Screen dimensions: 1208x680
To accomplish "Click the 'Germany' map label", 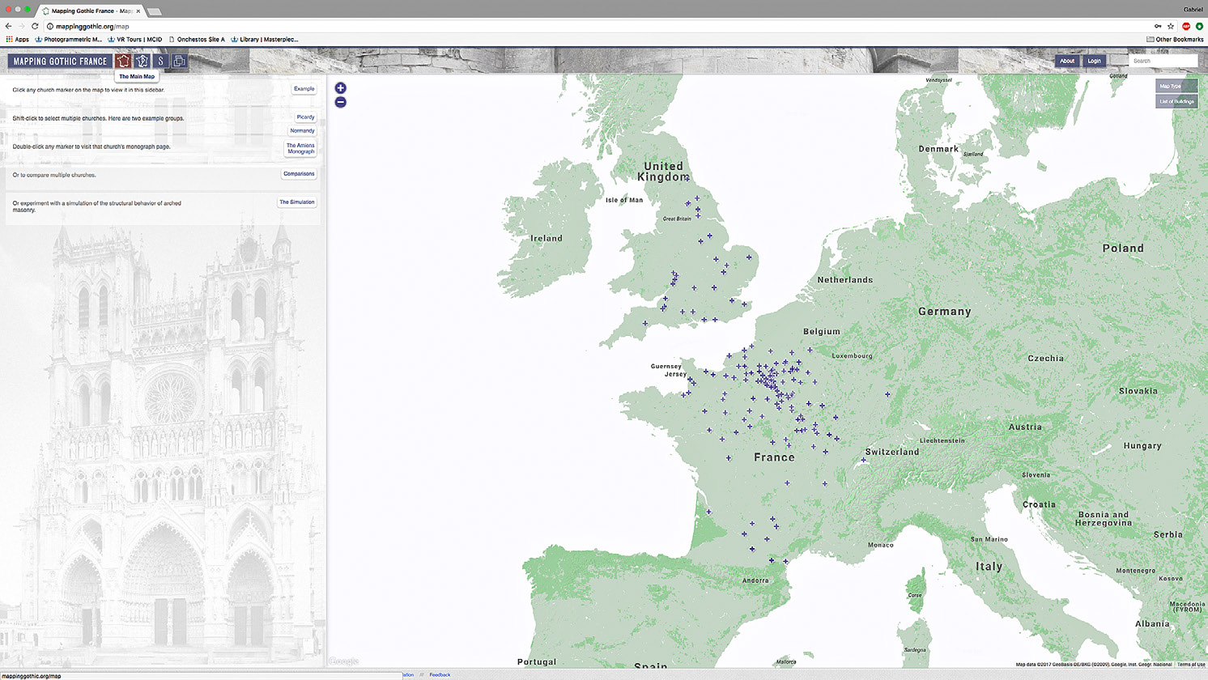I will pos(944,311).
